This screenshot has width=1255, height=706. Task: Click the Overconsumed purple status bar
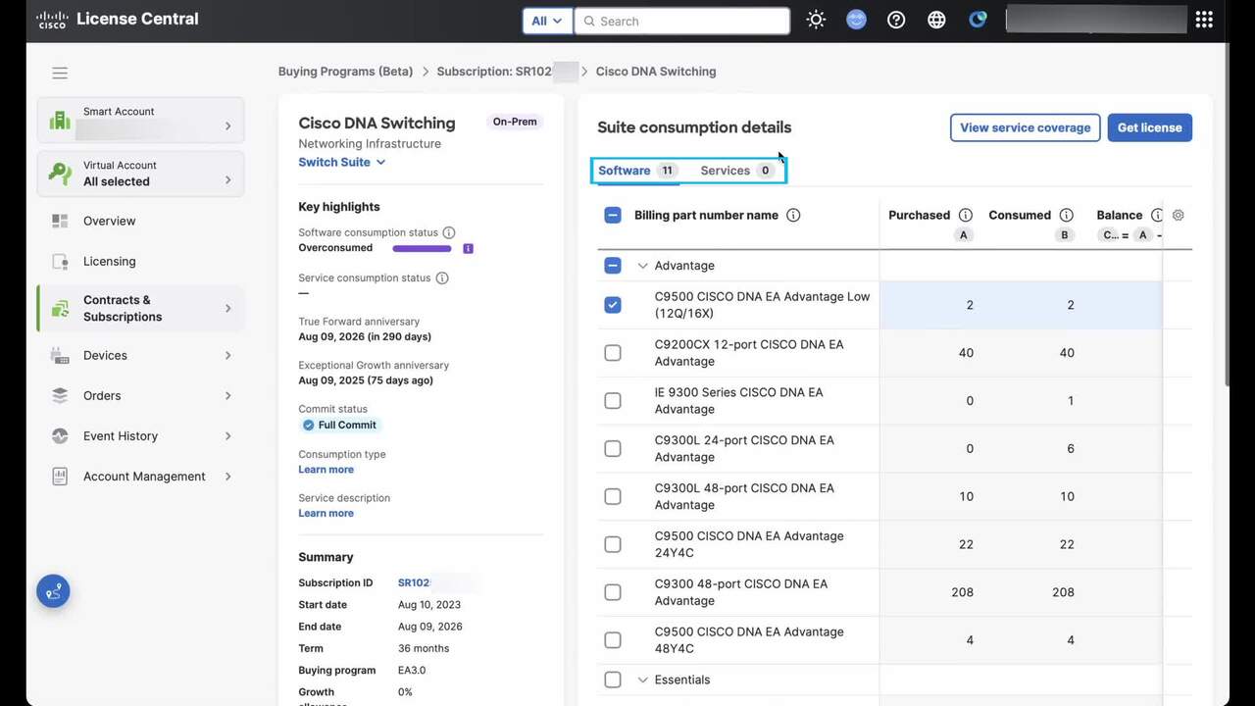[x=422, y=249]
